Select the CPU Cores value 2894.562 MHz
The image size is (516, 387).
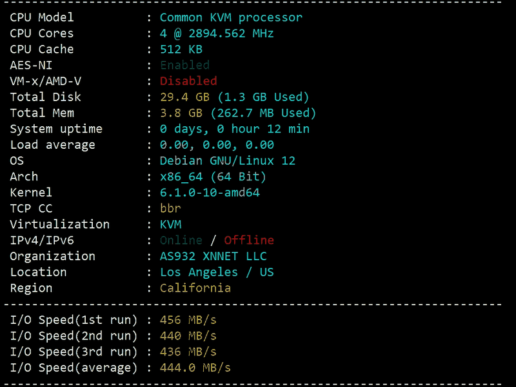pos(231,33)
